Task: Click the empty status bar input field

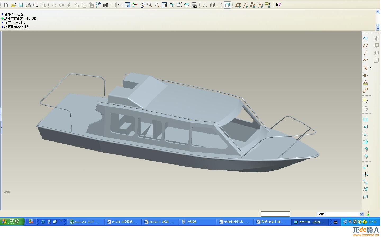Action: [275, 214]
